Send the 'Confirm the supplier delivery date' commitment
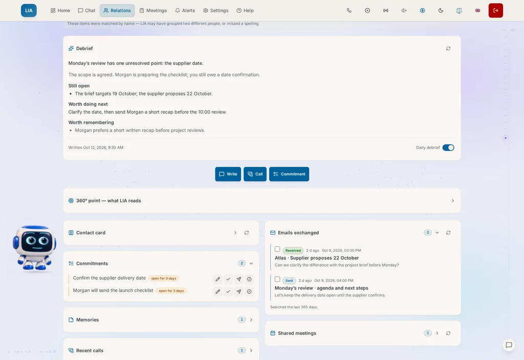524x360 pixels. pos(238,279)
